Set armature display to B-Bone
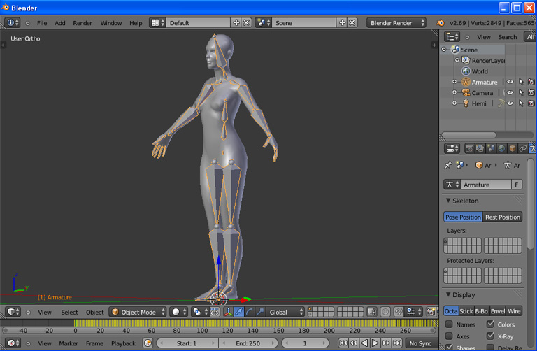 482,311
